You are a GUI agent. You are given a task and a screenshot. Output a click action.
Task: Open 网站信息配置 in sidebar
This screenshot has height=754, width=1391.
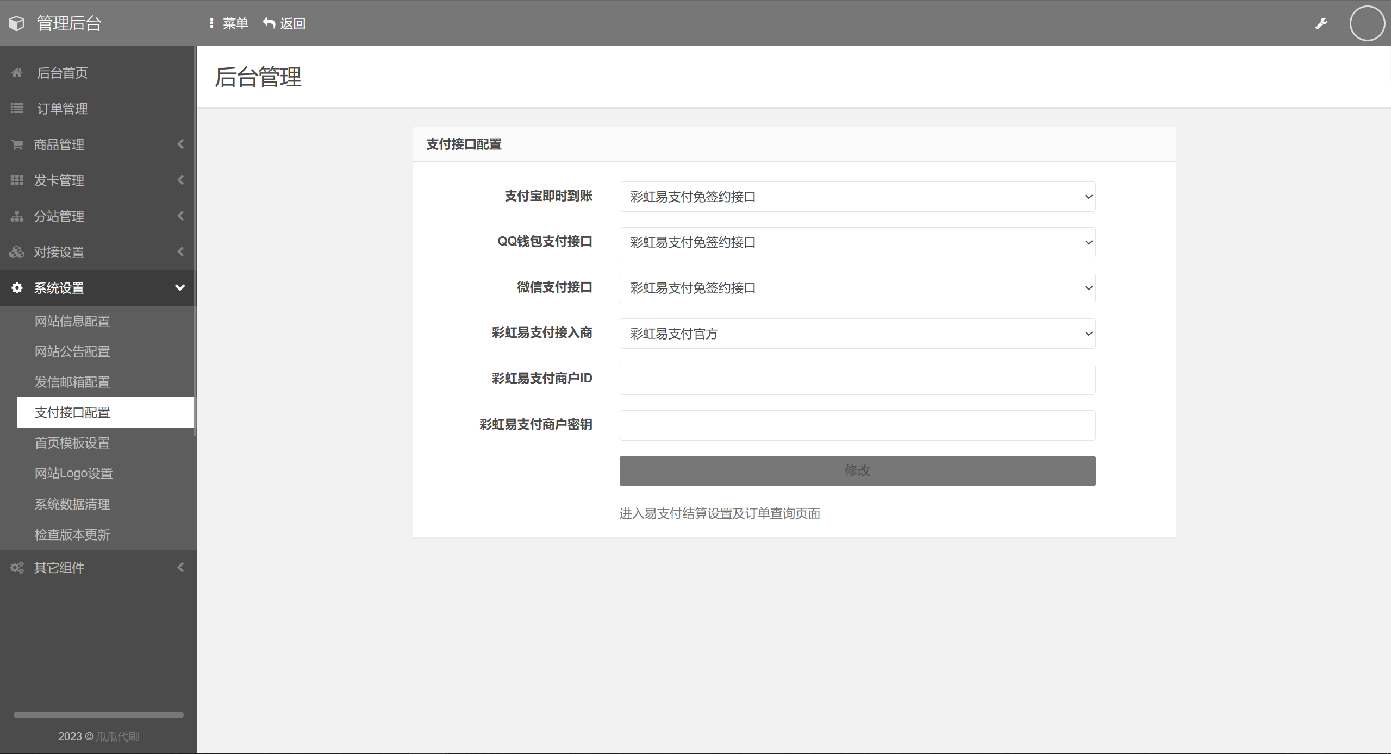click(x=72, y=322)
